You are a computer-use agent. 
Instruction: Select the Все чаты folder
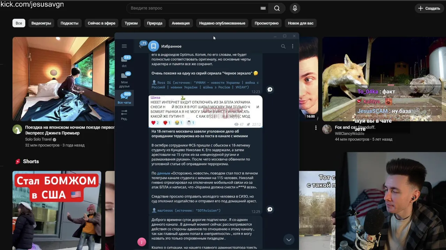click(124, 98)
